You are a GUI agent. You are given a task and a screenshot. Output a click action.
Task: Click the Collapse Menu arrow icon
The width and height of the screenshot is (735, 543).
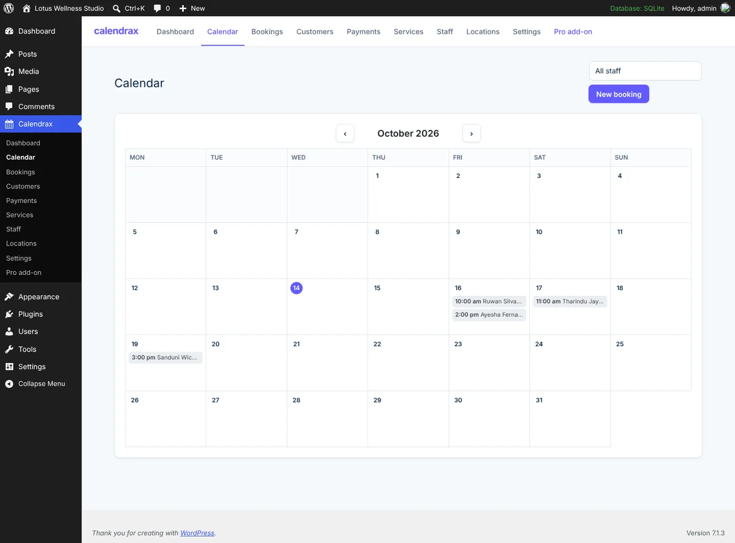point(9,384)
